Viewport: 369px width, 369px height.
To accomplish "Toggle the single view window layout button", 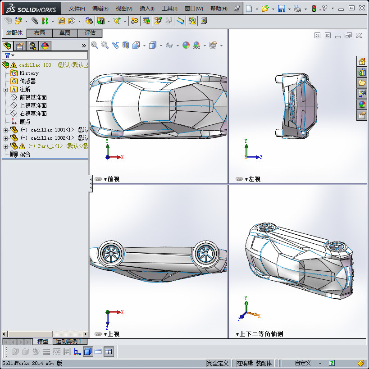I will click(x=98, y=351).
